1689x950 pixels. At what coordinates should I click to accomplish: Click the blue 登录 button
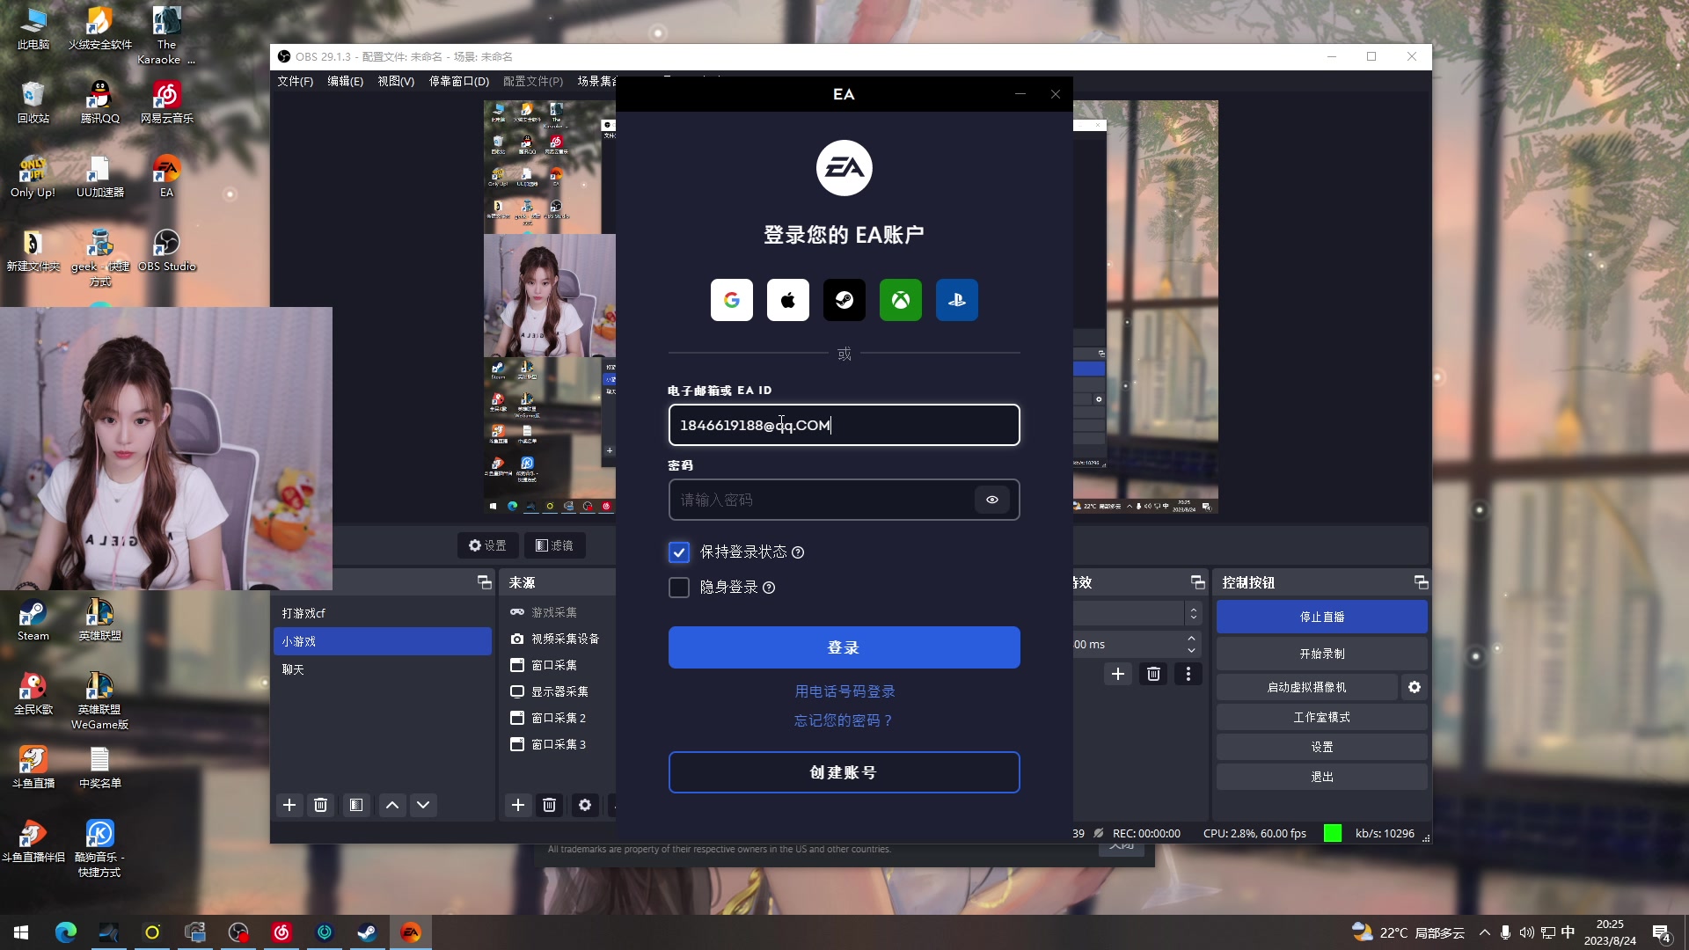(x=844, y=647)
